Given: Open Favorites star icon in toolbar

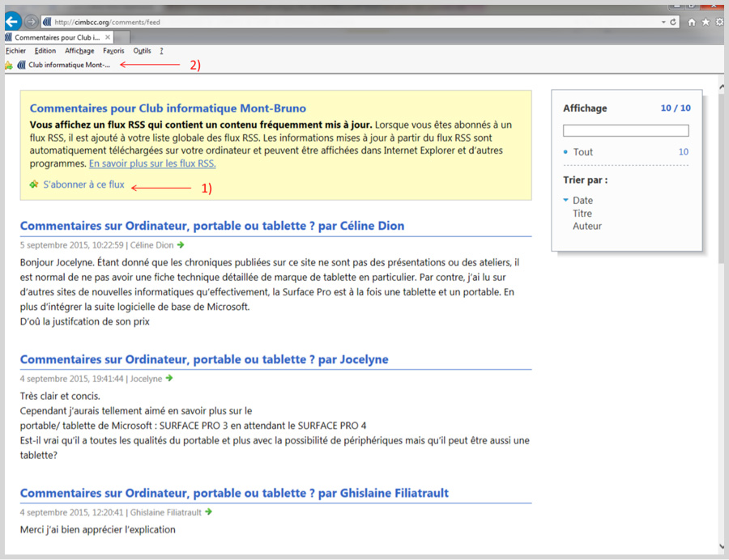Looking at the screenshot, I should [706, 22].
